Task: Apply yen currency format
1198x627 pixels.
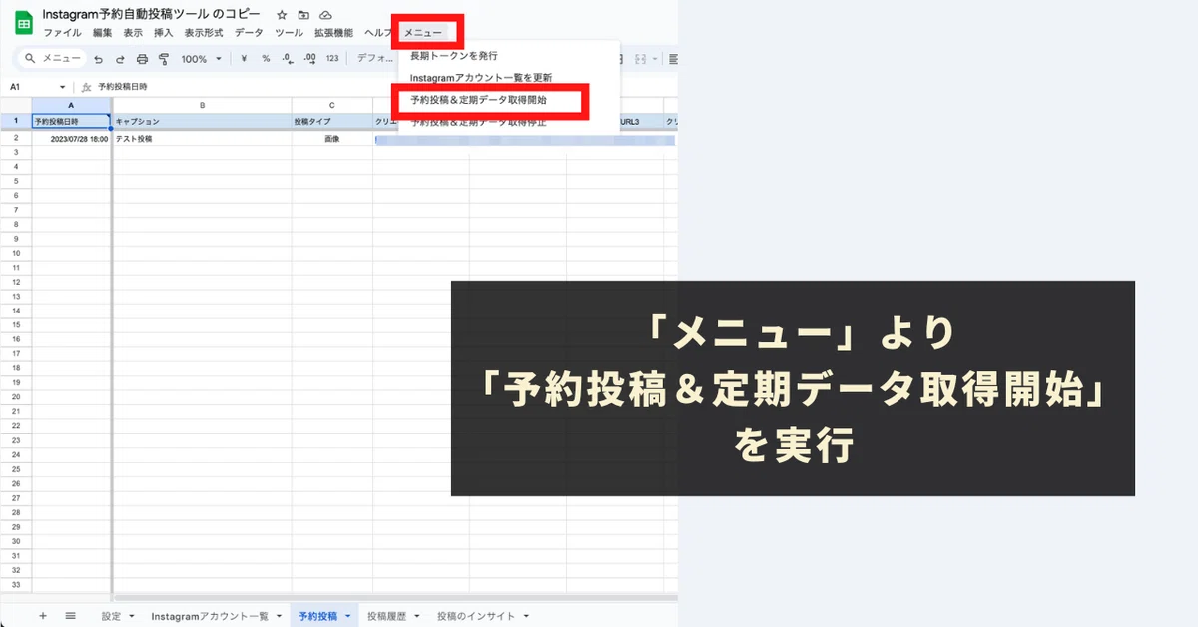Action: coord(245,59)
